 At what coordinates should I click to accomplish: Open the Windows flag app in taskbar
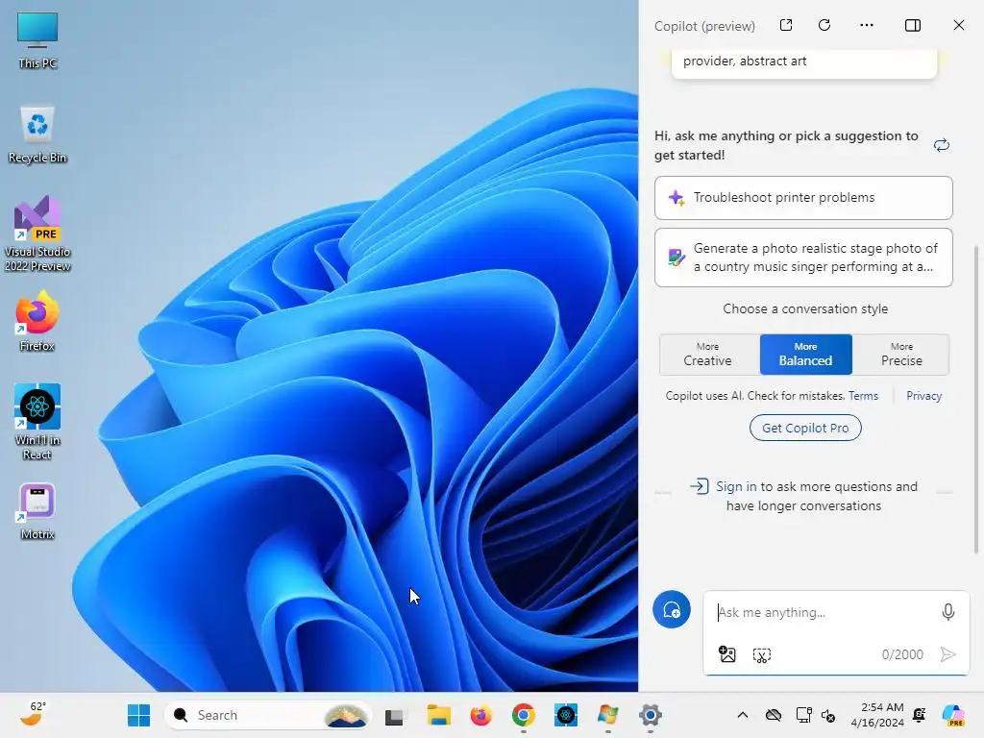(607, 715)
